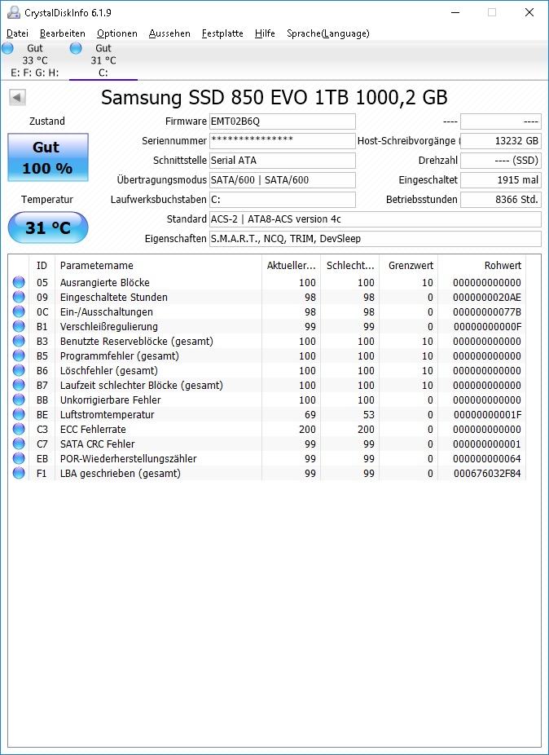Open the Hilfe menu

tap(265, 33)
